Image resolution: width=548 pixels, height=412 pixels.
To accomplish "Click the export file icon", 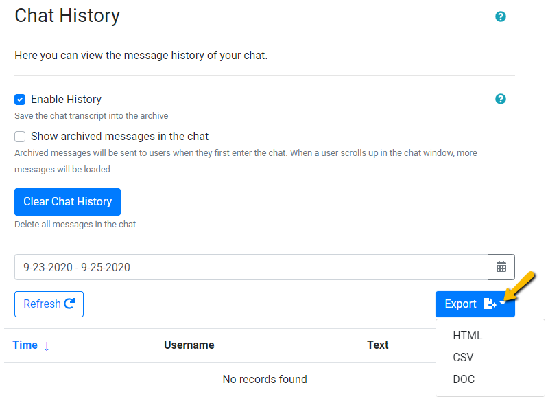I will pyautogui.click(x=489, y=304).
